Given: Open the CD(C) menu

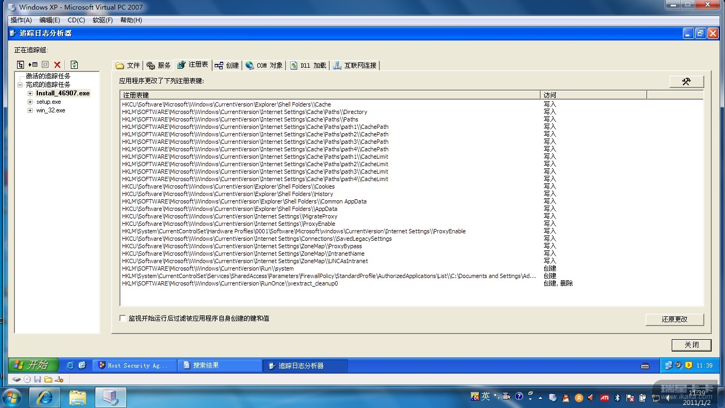Looking at the screenshot, I should click(x=76, y=20).
